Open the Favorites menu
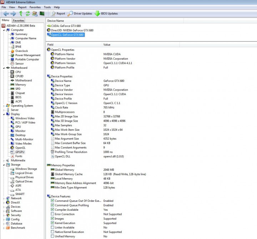Viewport: 257px width, 239px height. pos(35,7)
